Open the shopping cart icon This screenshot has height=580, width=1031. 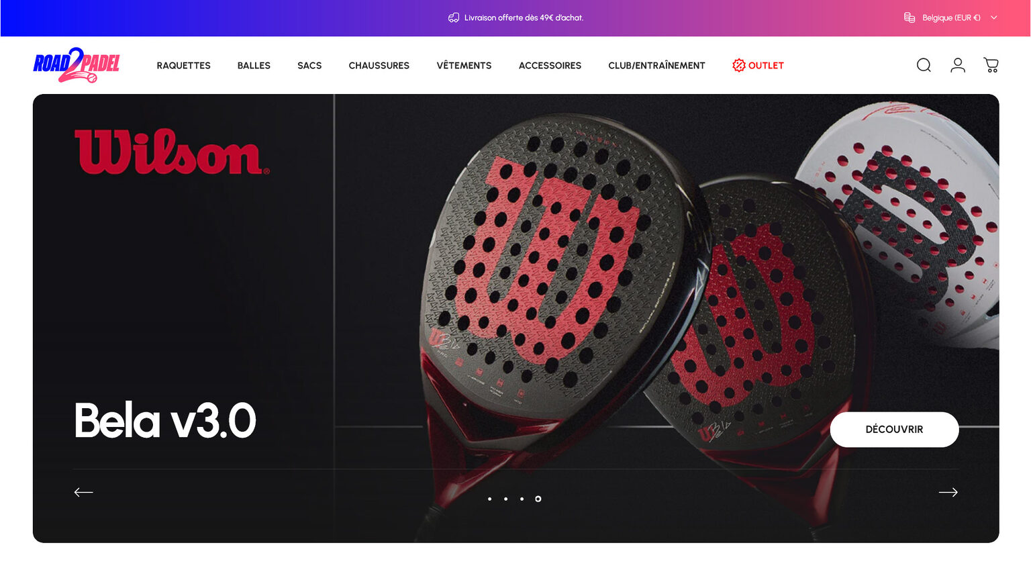click(991, 65)
